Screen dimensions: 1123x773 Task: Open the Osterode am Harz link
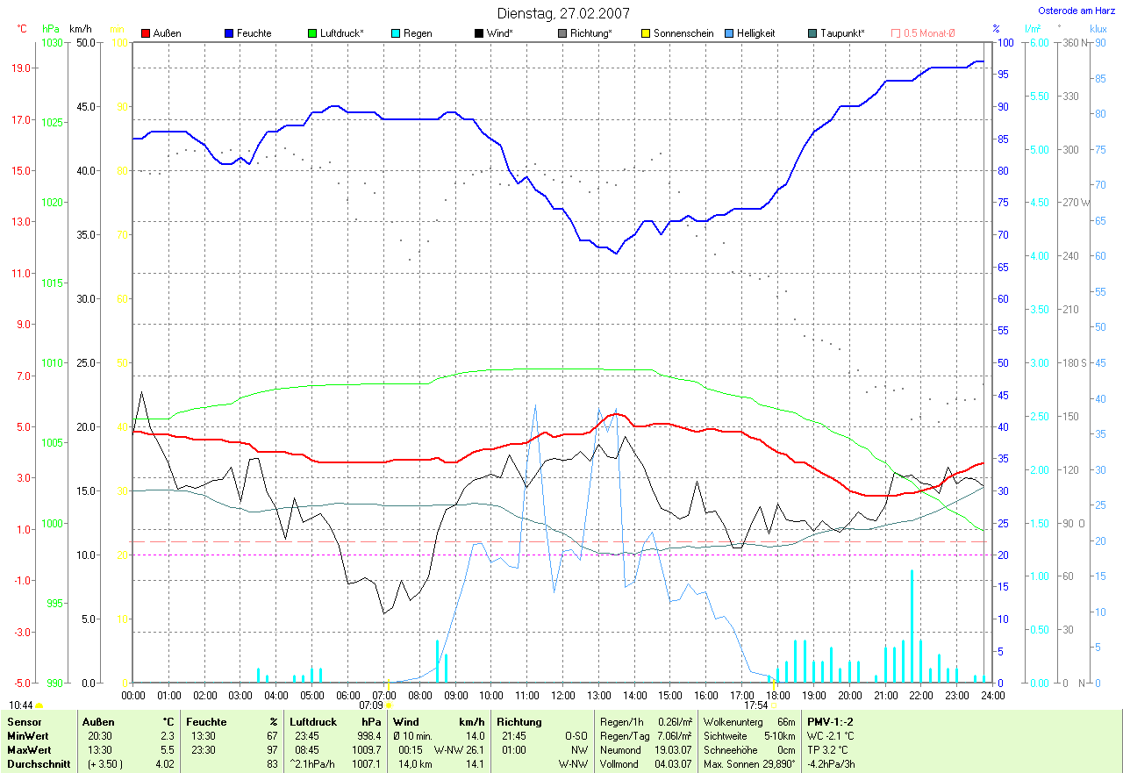point(1076,11)
